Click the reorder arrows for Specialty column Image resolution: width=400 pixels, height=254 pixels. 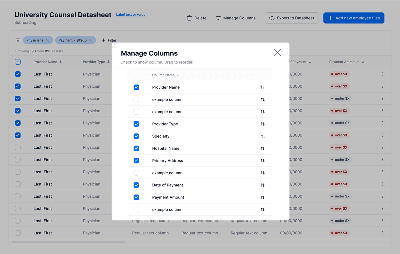click(263, 136)
